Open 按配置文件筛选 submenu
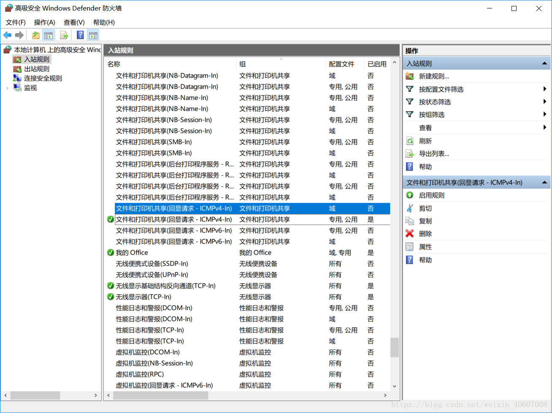 441,89
